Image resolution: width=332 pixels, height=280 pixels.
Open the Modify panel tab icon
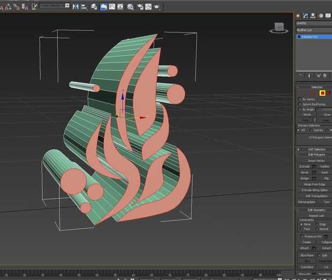coord(306,16)
